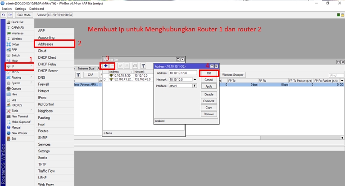The height and width of the screenshot is (186, 345).
Task: Click Disable in the Address dialog
Action: click(209, 95)
